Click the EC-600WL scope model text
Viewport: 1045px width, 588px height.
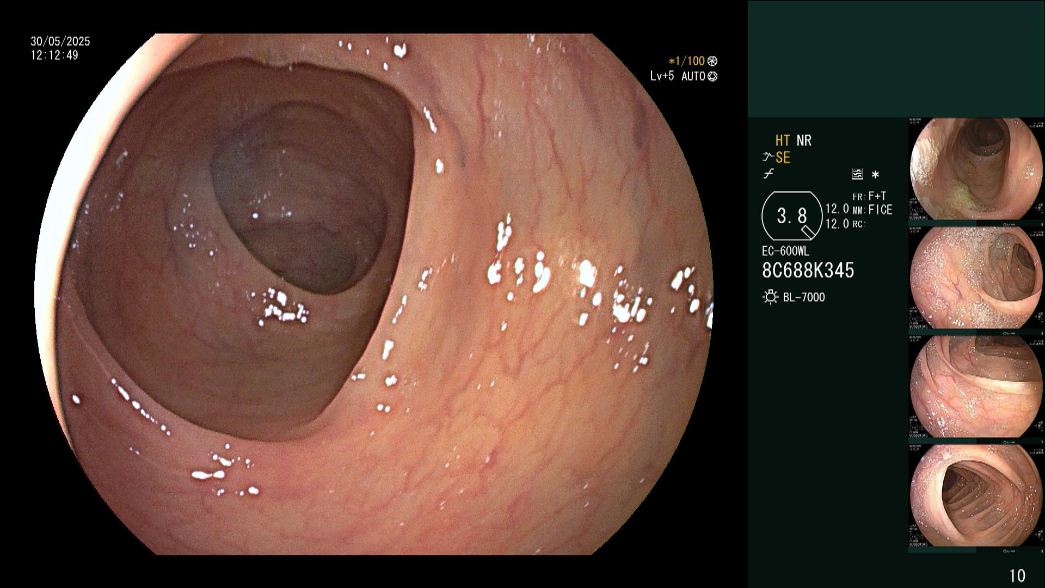[x=785, y=252]
